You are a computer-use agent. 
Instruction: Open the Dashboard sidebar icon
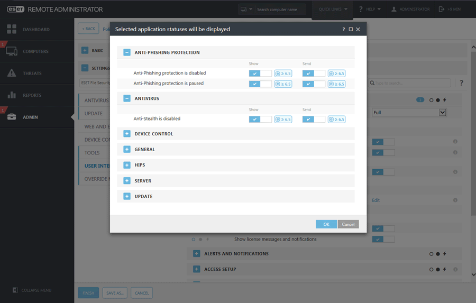click(x=12, y=29)
